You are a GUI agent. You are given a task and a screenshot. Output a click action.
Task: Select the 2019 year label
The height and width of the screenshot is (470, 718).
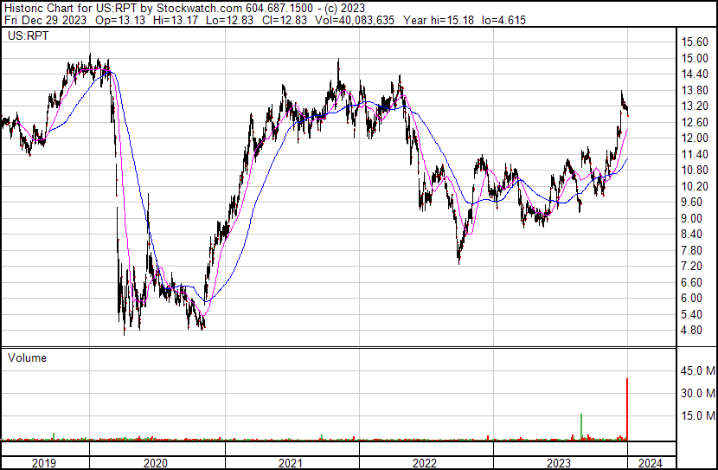[43, 463]
